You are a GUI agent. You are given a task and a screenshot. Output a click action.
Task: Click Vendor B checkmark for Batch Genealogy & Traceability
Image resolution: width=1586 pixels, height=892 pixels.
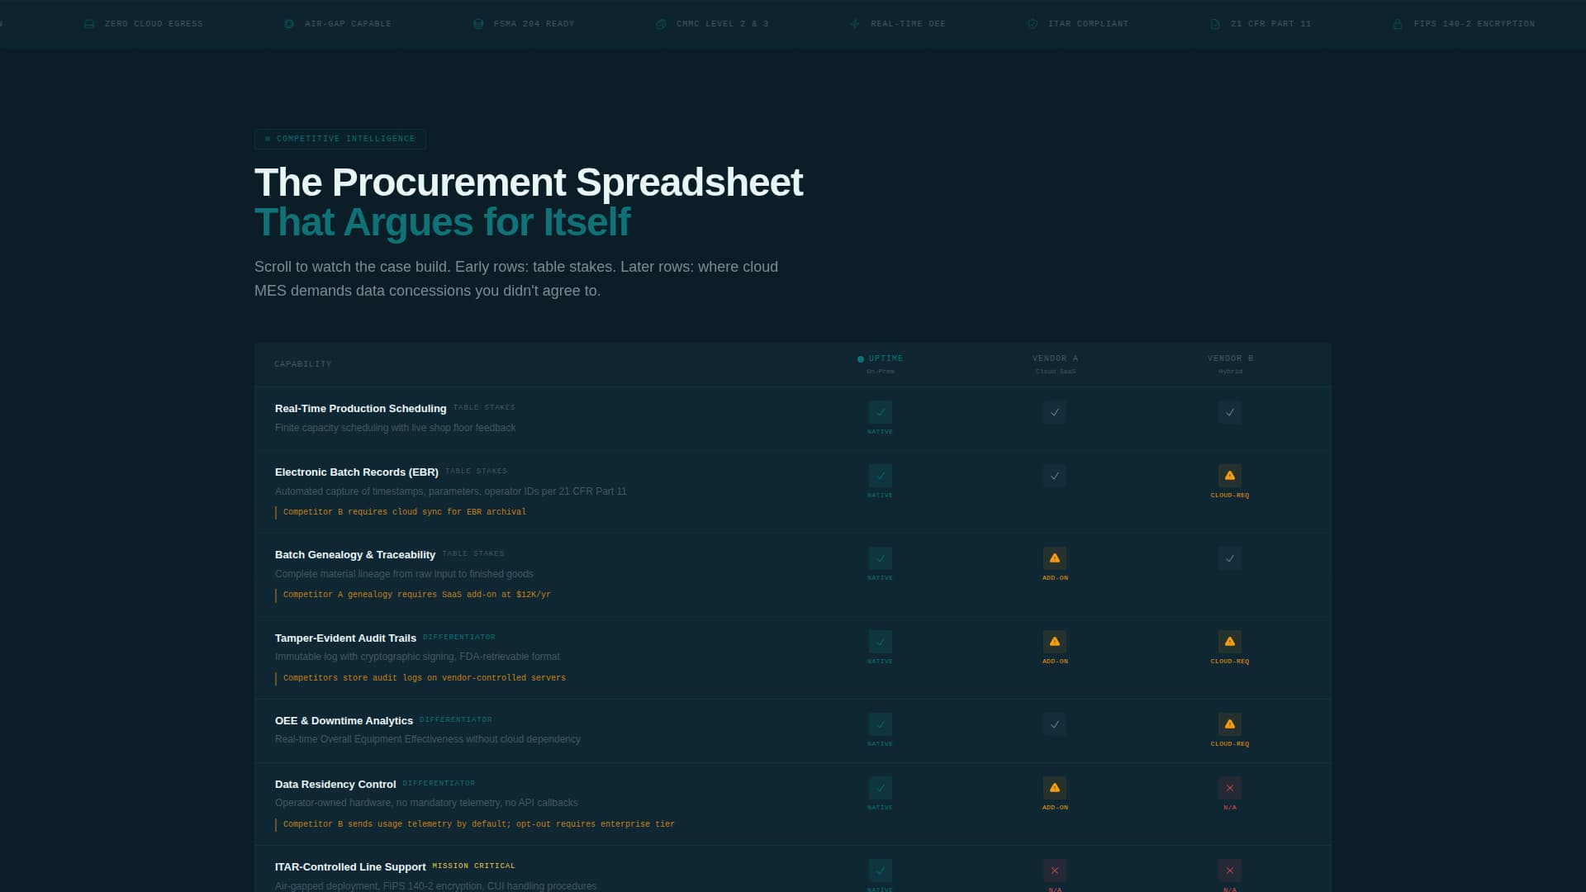point(1230,558)
